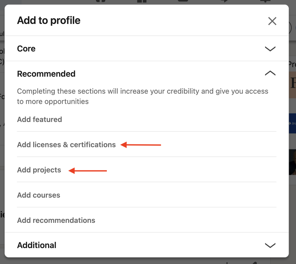Select Add projects entry
Image resolution: width=296 pixels, height=264 pixels.
pos(39,170)
